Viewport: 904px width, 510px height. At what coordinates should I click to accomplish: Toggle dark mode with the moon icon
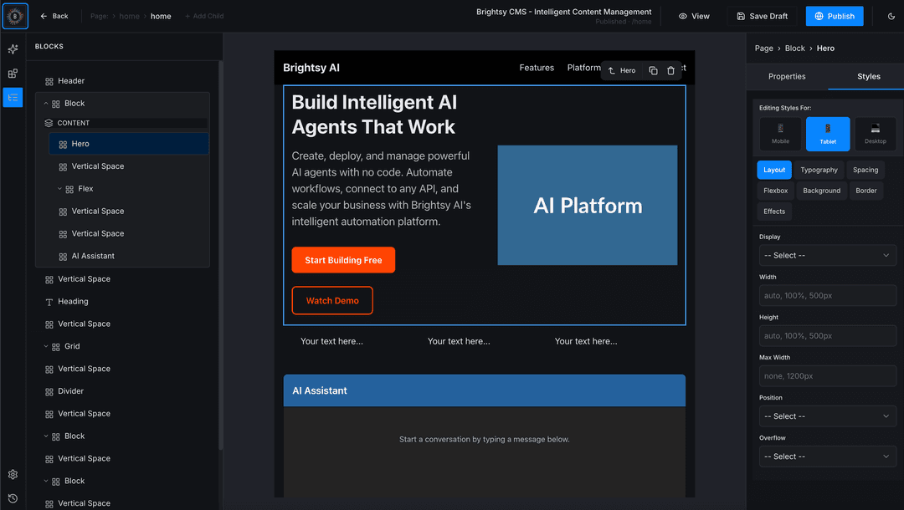[x=890, y=16]
